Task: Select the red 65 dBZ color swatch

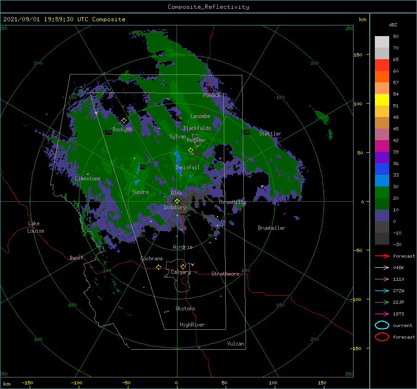Action: pyautogui.click(x=382, y=65)
